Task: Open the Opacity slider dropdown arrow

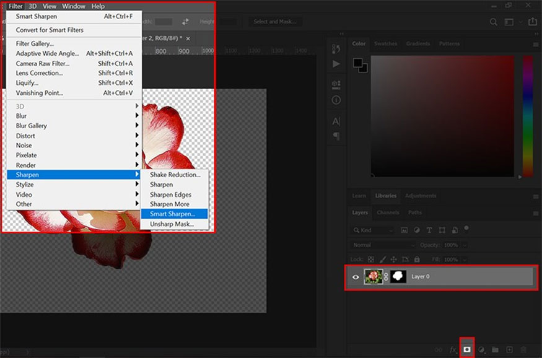Action: pos(465,245)
